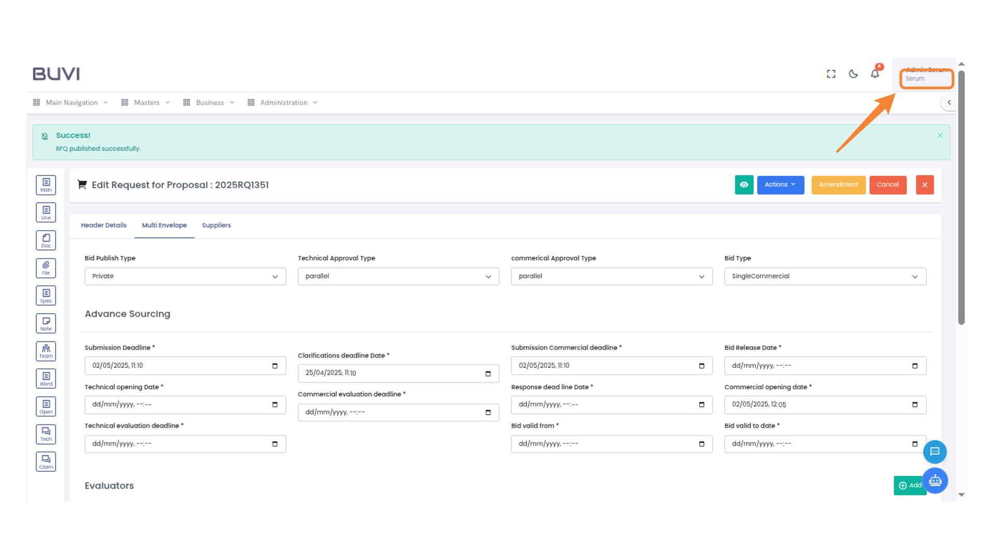Switch to the Suppliers tab
This screenshot has width=993, height=559.
tap(216, 225)
